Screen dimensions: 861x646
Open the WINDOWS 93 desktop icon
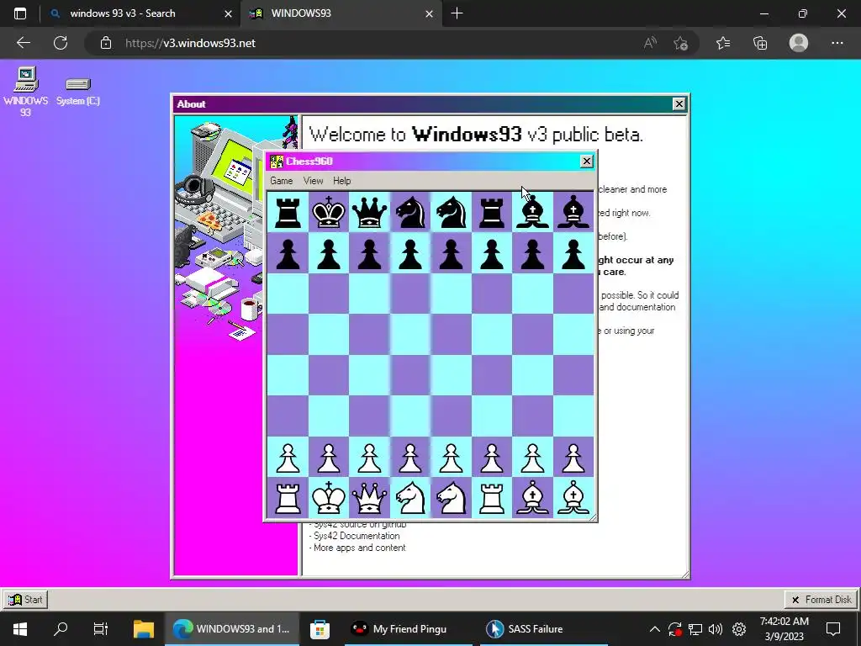tap(25, 92)
